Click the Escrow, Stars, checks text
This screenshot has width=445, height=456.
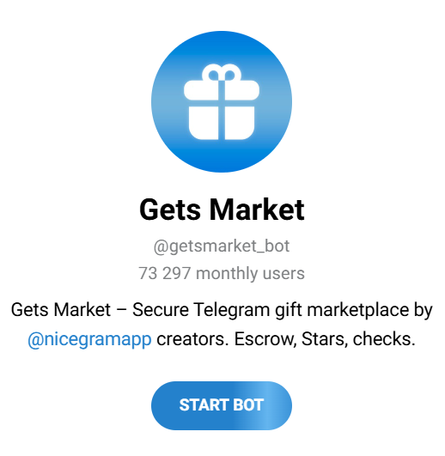325,339
